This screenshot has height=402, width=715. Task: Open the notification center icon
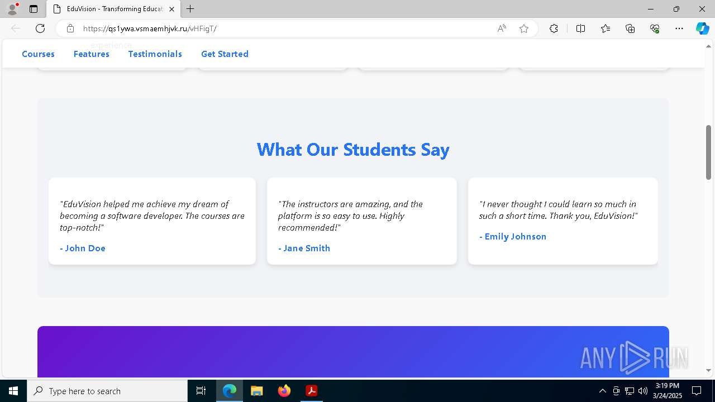pos(697,391)
